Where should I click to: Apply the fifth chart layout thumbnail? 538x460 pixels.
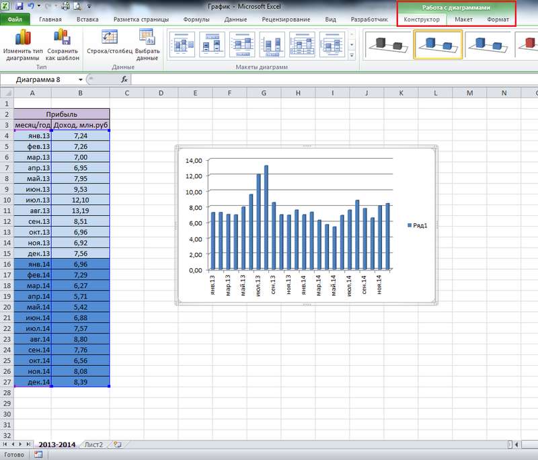point(302,44)
